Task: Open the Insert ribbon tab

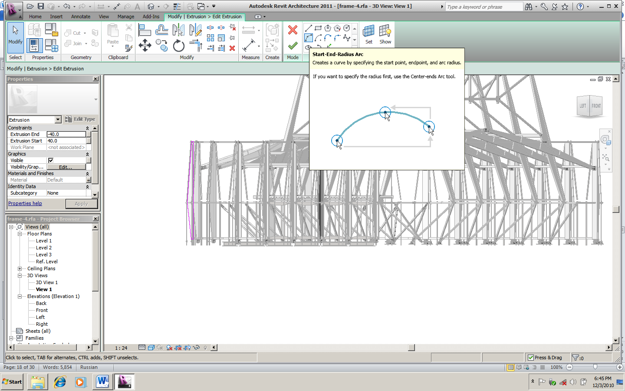Action: click(56, 17)
